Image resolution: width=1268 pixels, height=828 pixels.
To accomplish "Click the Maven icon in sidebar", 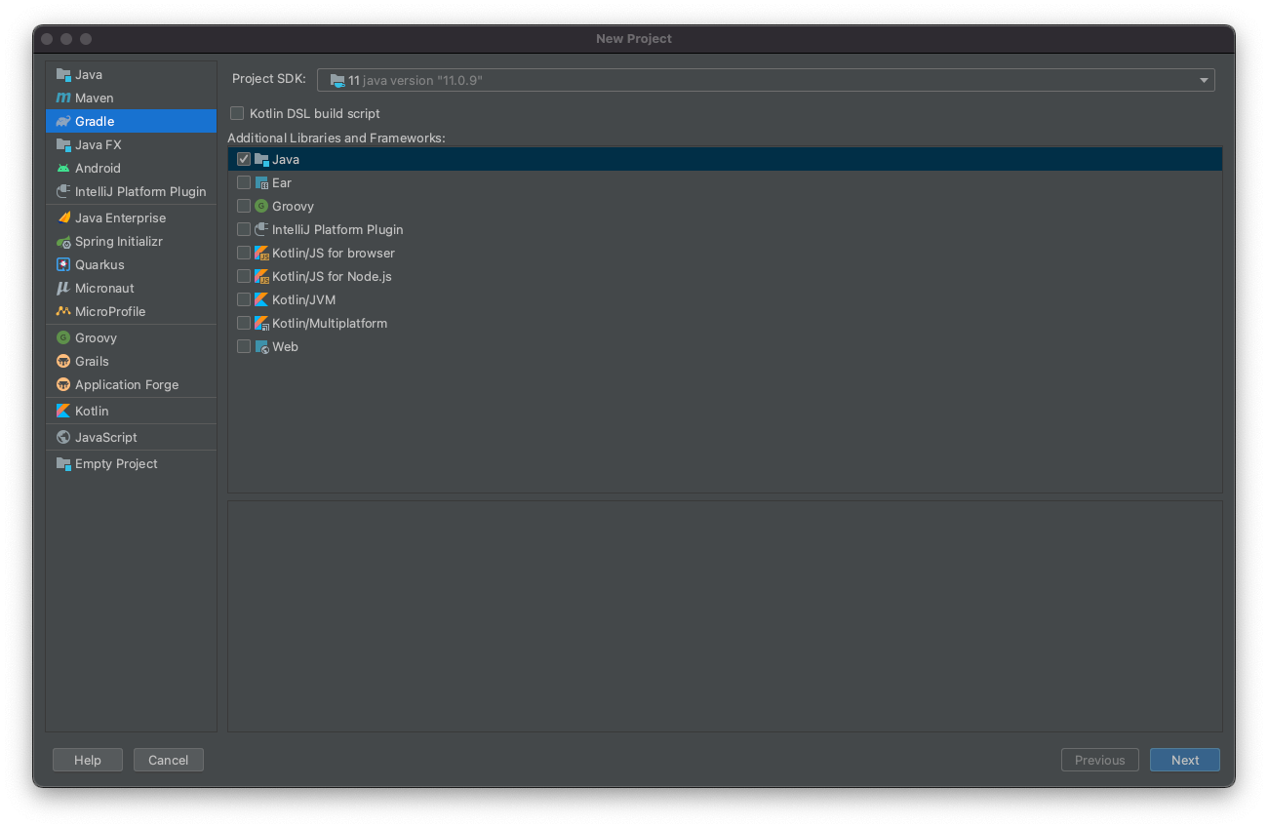I will tap(63, 98).
